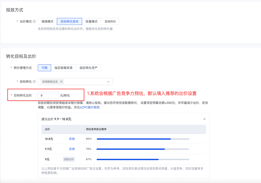
Task: Select 目标ROI bidding mode
Action: point(110,22)
